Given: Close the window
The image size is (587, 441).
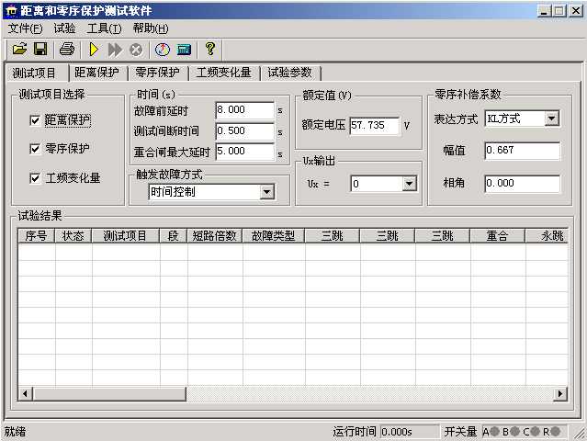Looking at the screenshot, I should tap(575, 11).
